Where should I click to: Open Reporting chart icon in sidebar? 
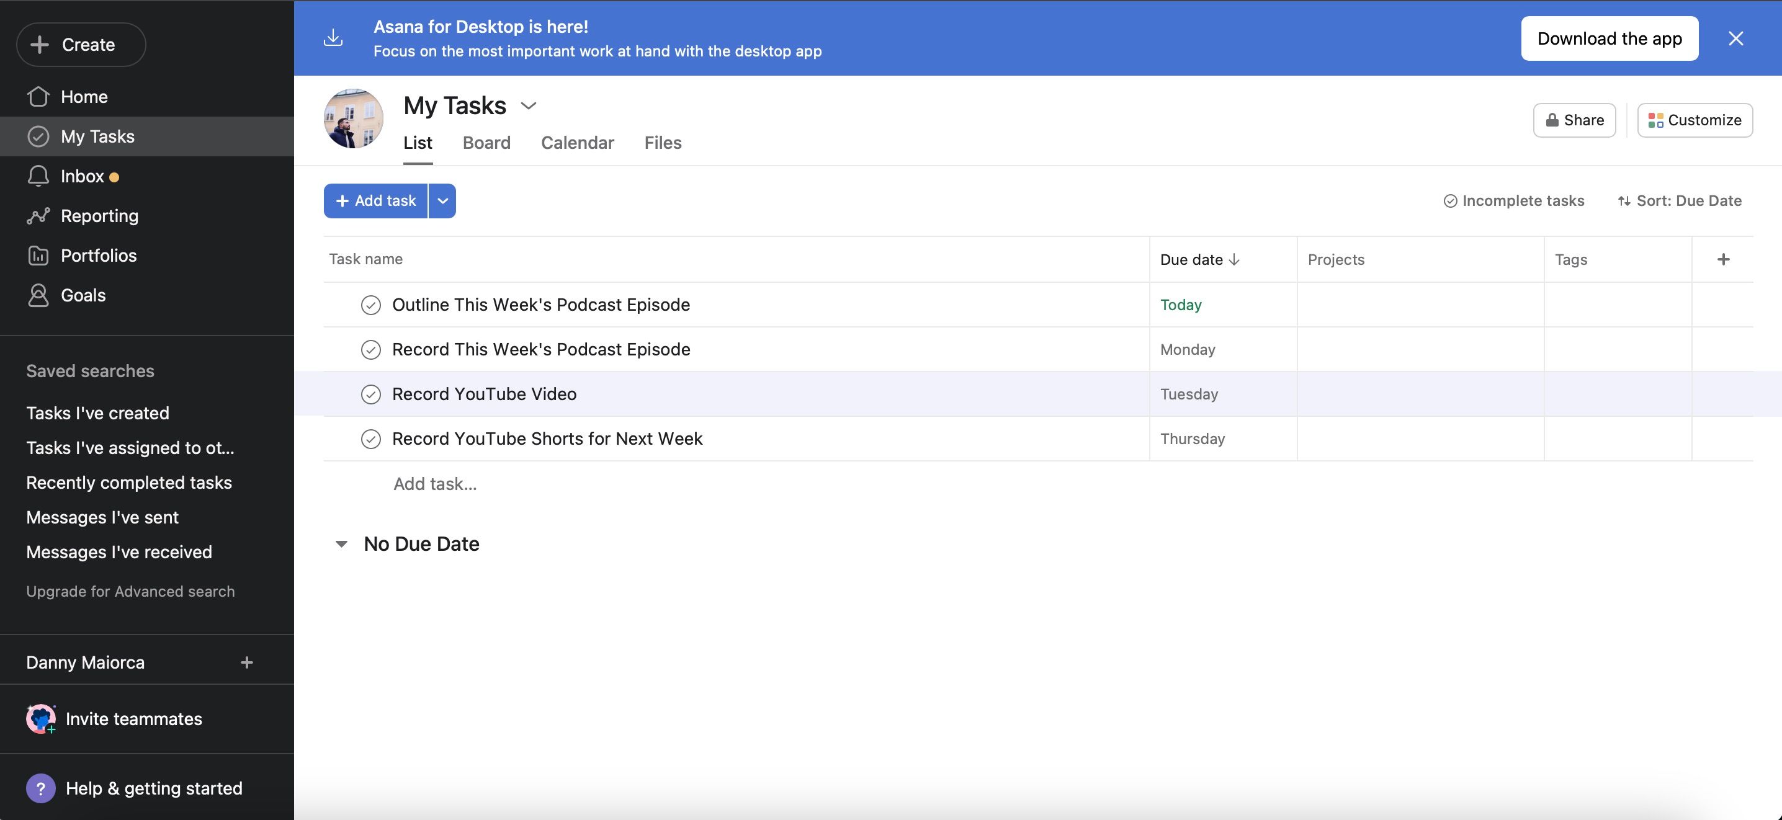point(38,216)
